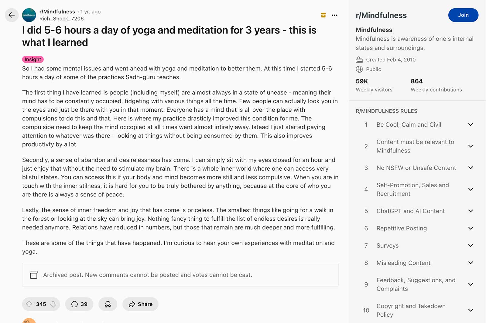The image size is (486, 323).
Task: Expand the Copyright and Takedown Policy rule
Action: [x=471, y=310]
